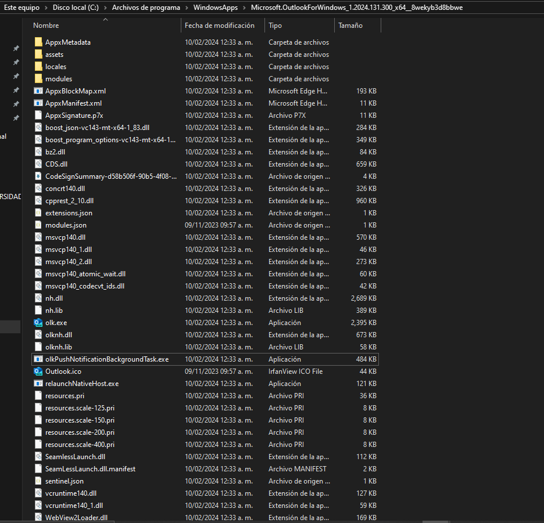Click the concrt140.dll file icon

pos(38,188)
